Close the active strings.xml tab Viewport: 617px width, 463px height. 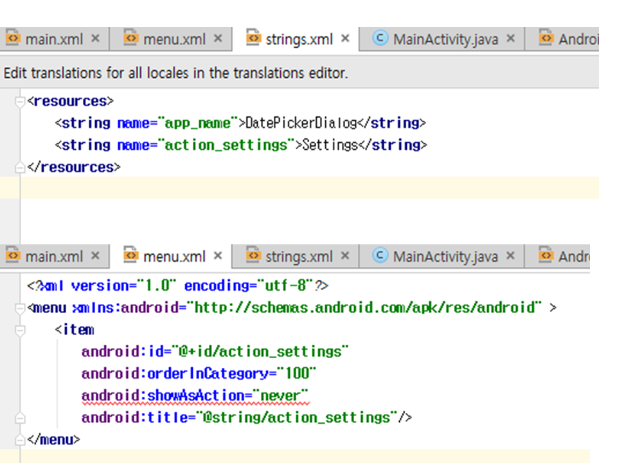pyautogui.click(x=345, y=39)
